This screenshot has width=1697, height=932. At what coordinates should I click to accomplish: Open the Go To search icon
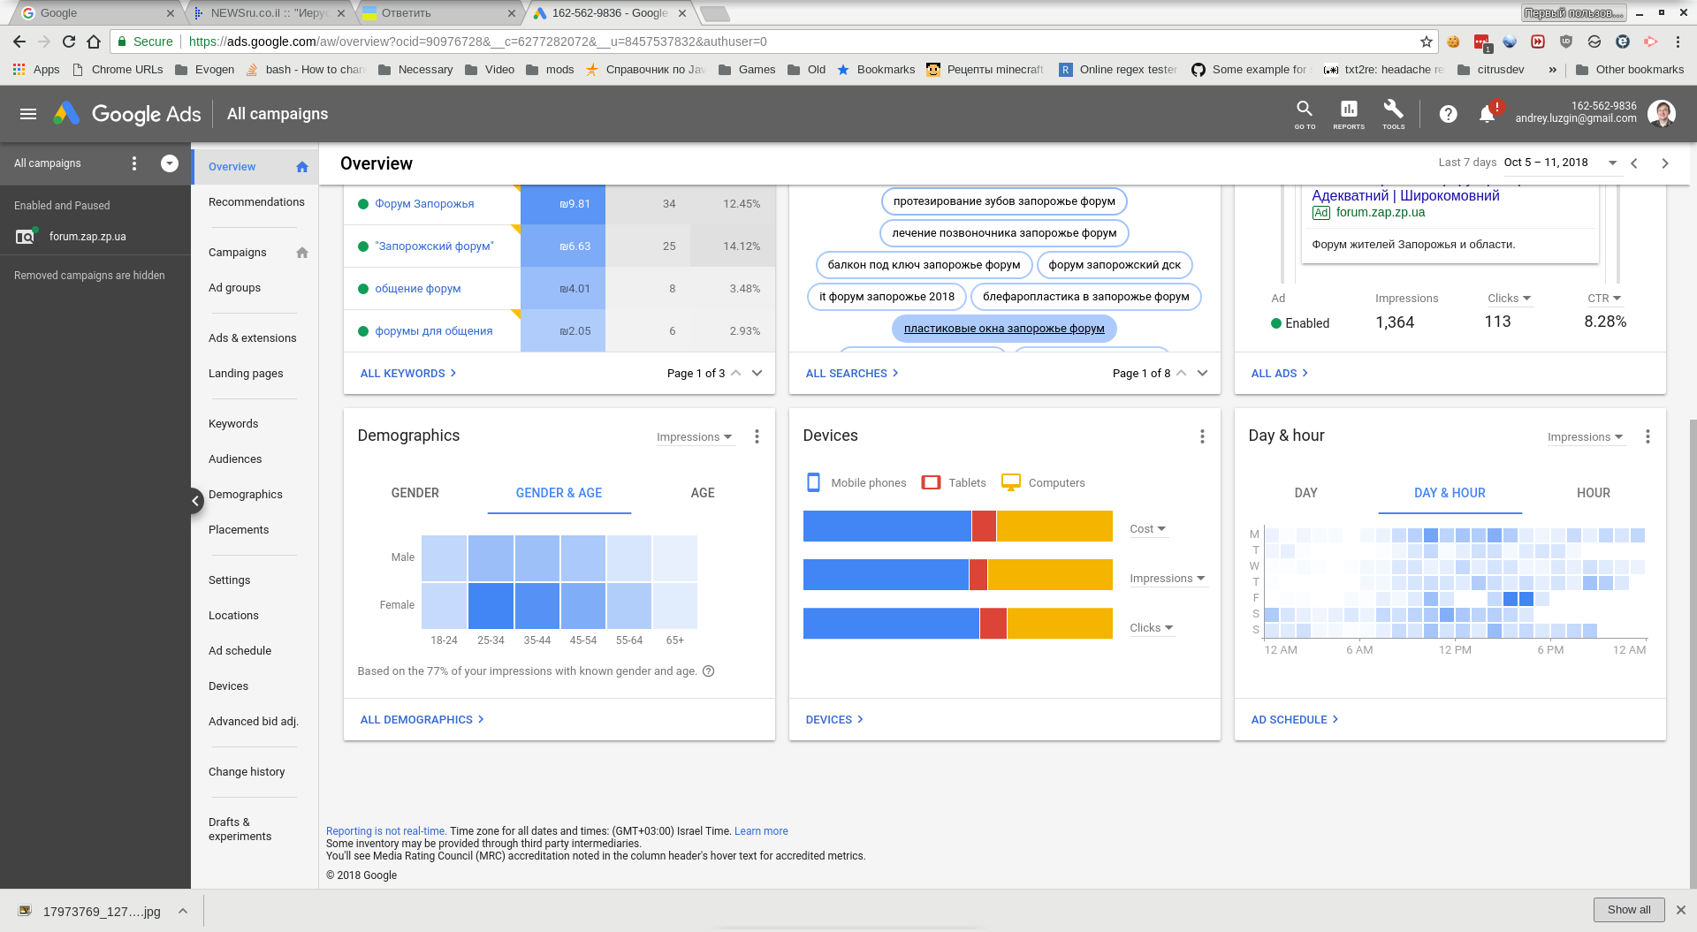pos(1305,113)
